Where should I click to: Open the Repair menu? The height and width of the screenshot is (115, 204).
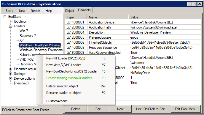coord(35,11)
